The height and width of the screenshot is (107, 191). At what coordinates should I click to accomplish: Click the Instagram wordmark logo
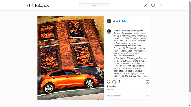click(42, 5)
